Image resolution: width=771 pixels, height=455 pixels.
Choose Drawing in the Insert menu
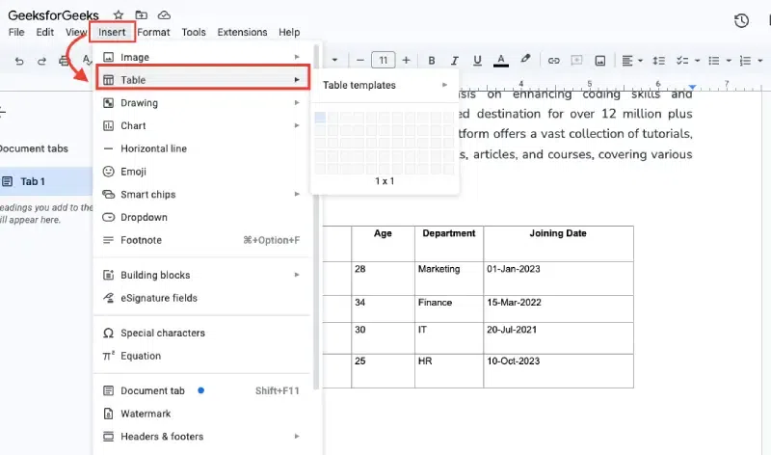tap(201, 103)
